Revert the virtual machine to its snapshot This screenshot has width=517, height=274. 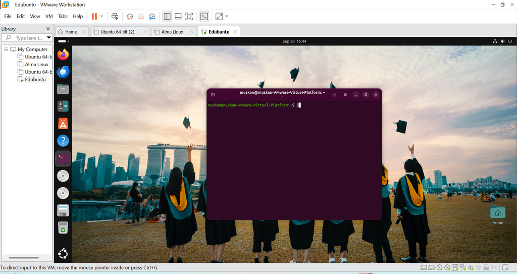pyautogui.click(x=141, y=16)
